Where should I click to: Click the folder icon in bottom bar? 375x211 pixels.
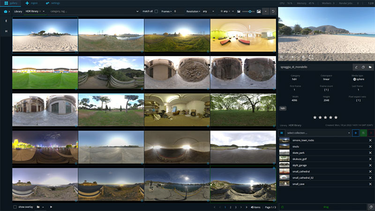[x=38, y=207]
